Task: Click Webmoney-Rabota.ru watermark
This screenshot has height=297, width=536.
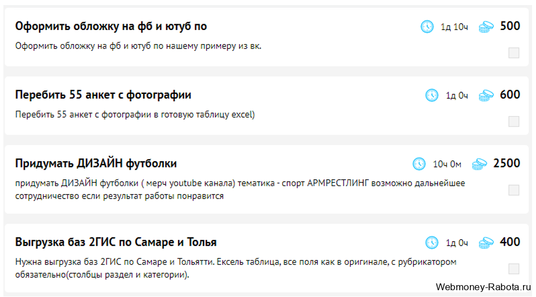Action: 483,287
